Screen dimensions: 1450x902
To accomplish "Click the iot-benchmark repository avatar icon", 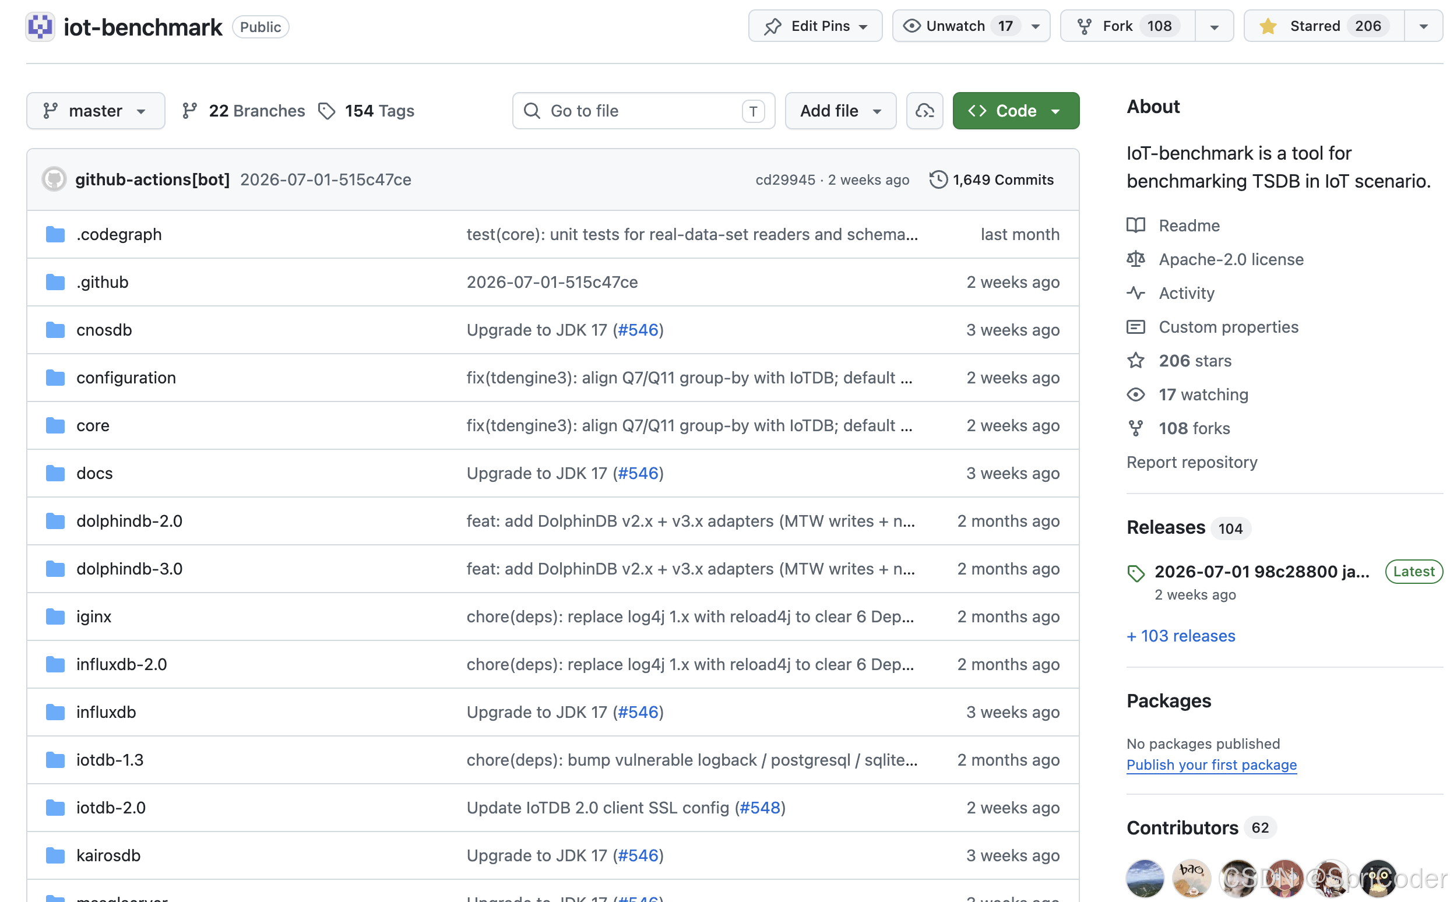I will (41, 27).
